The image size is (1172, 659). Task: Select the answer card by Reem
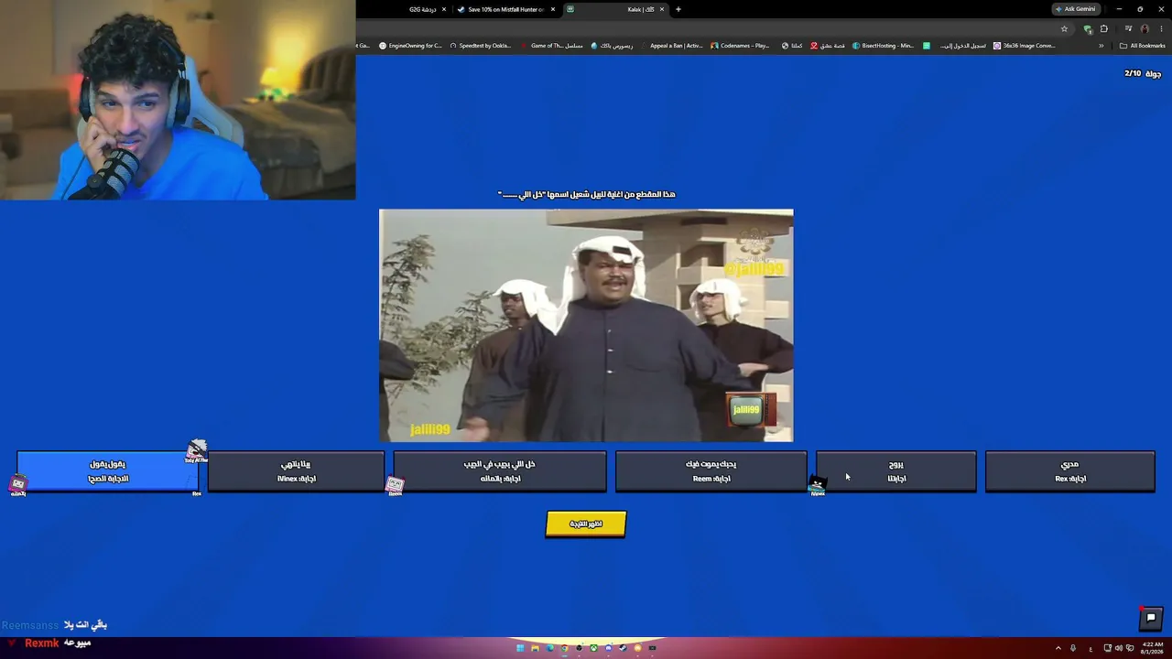point(711,471)
